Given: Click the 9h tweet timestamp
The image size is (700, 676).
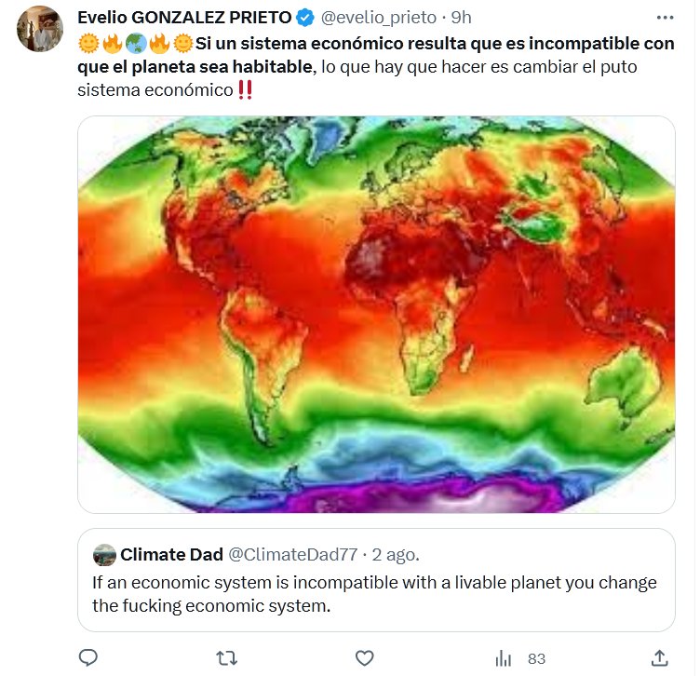Looking at the screenshot, I should pyautogui.click(x=462, y=18).
